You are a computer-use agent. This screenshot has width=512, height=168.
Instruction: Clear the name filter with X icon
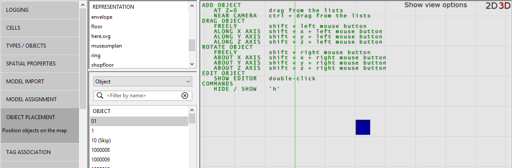(185, 96)
